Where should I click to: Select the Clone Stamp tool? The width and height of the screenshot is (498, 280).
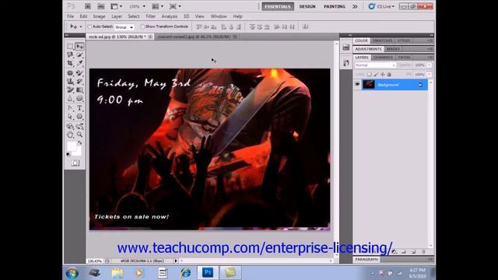tap(70, 82)
